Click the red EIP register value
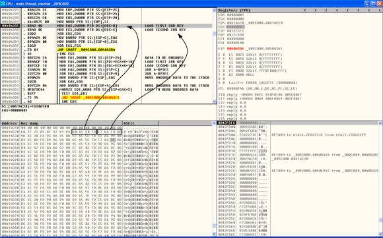 coord(236,49)
